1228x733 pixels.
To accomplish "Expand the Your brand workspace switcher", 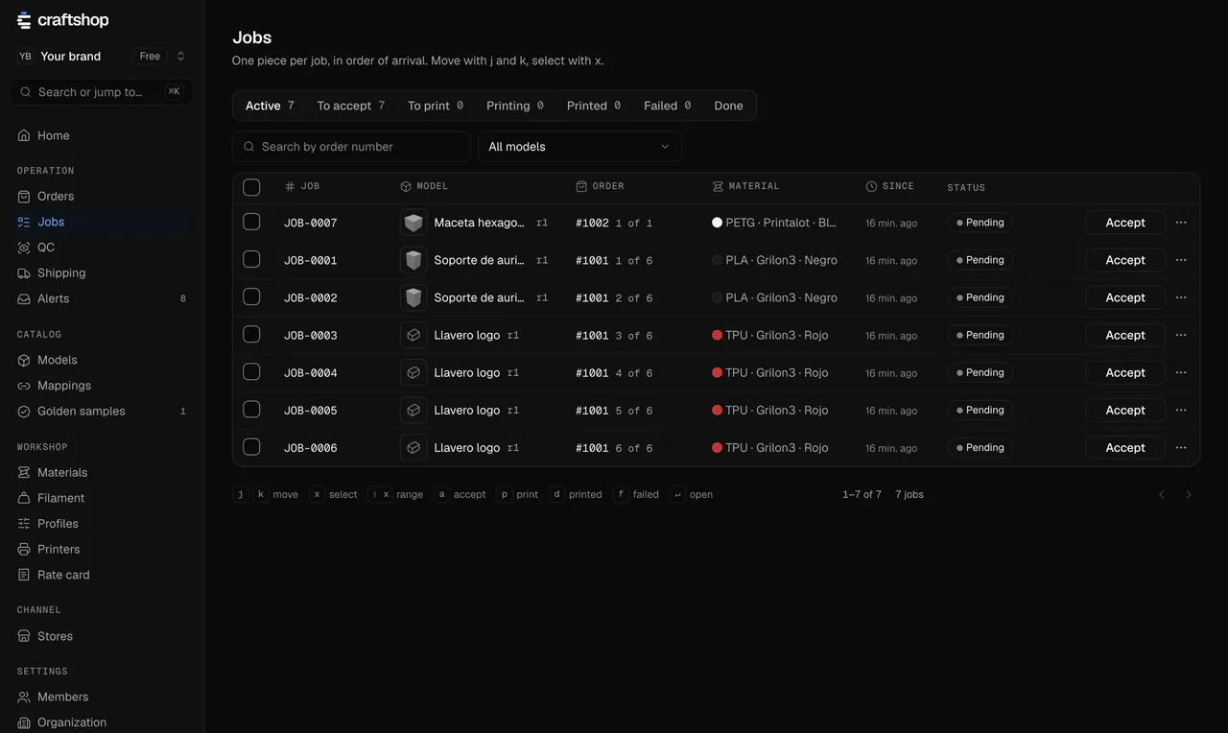I will click(103, 56).
